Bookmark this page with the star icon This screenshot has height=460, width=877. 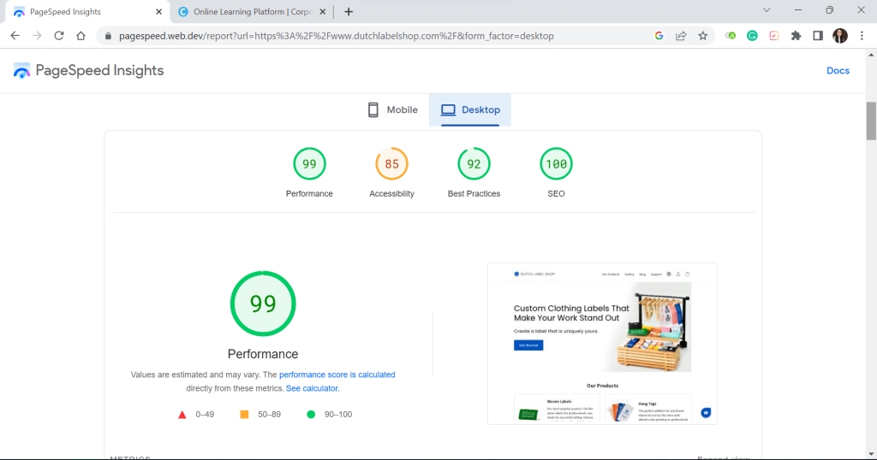[x=703, y=36]
